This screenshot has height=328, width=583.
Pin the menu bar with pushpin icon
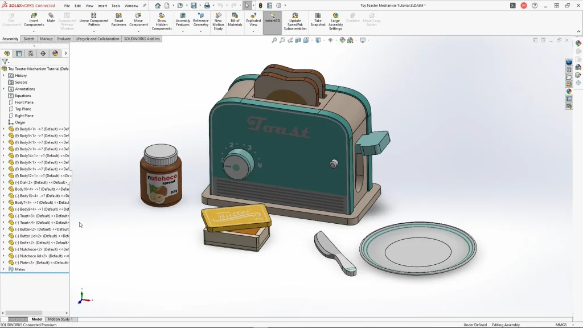point(144,6)
